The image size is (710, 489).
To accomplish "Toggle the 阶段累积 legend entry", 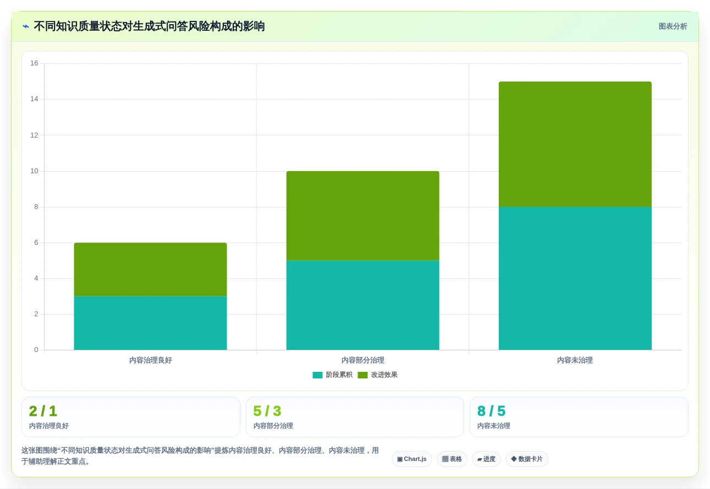I will (332, 375).
